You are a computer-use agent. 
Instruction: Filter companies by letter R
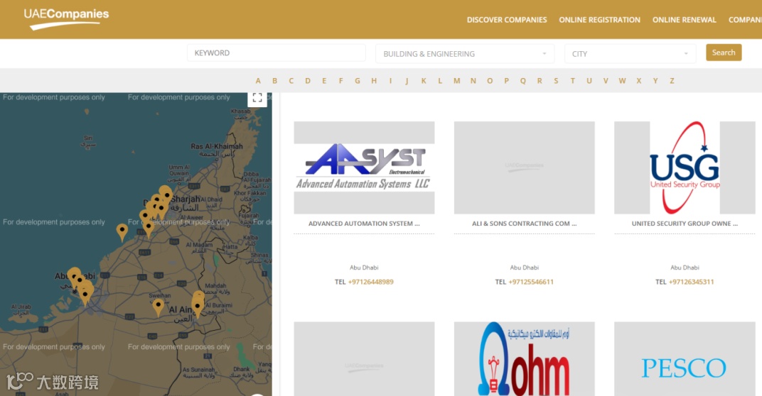click(x=540, y=81)
